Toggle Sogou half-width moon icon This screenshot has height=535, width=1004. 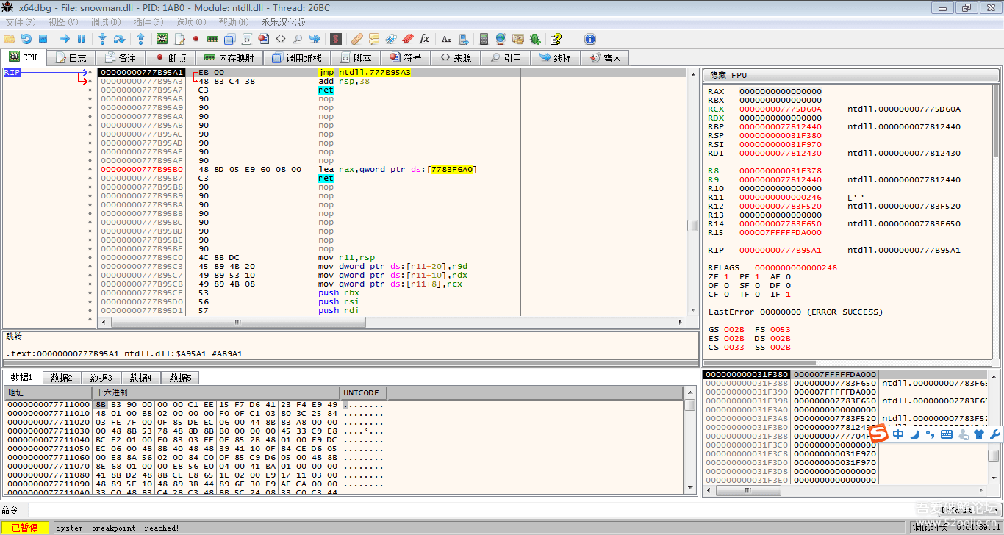914,435
